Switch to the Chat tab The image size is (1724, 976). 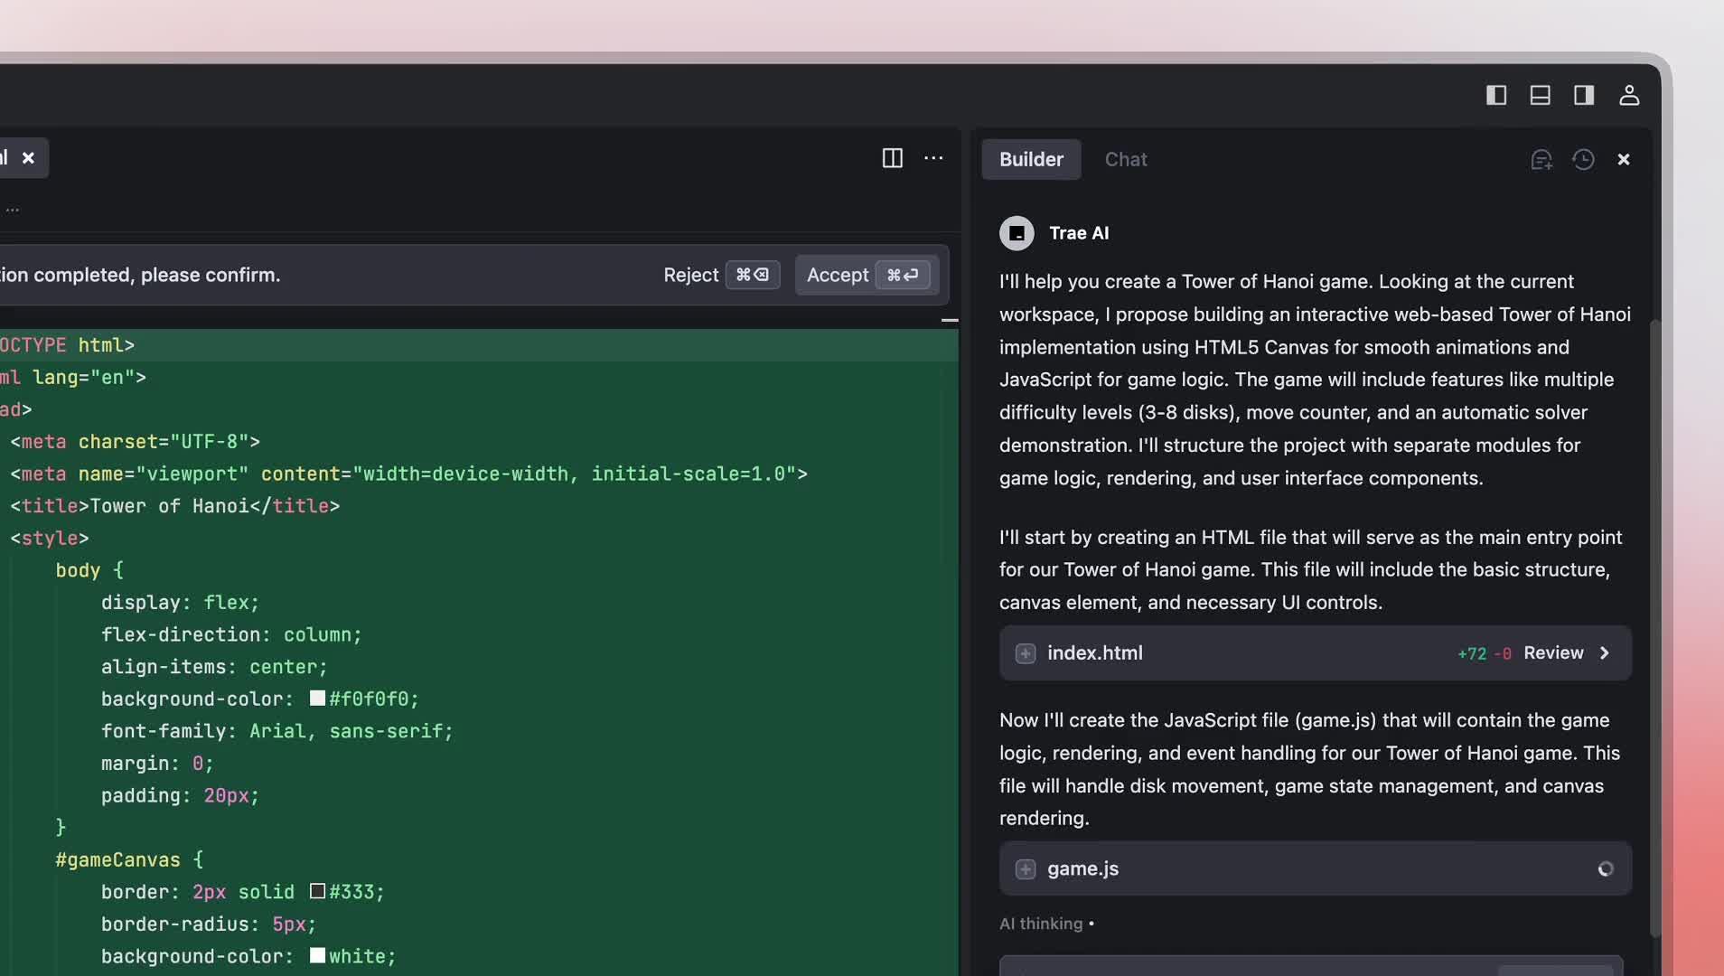[1126, 160]
